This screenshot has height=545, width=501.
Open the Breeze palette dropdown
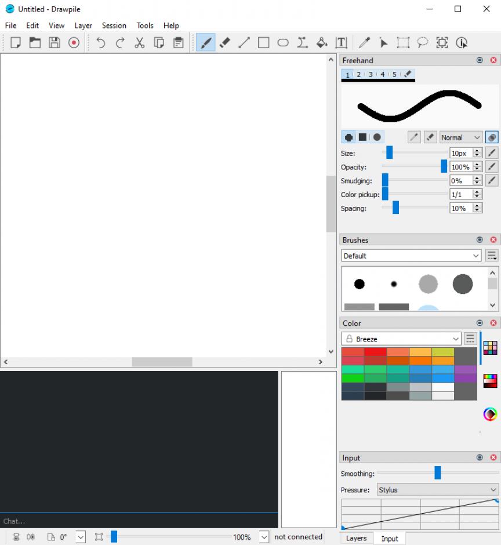[401, 339]
